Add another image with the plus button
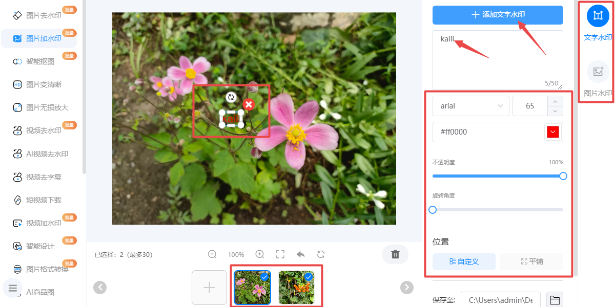615x307 pixels. [x=209, y=288]
